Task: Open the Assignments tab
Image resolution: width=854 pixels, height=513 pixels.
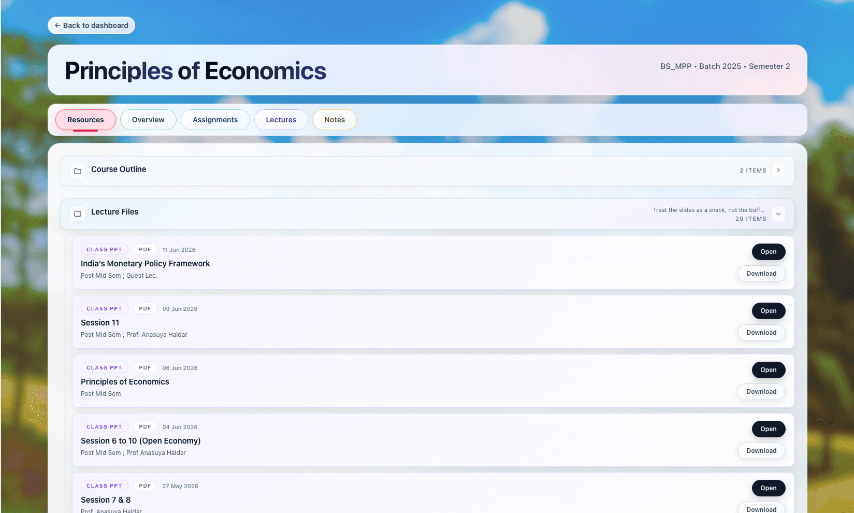Action: [215, 120]
